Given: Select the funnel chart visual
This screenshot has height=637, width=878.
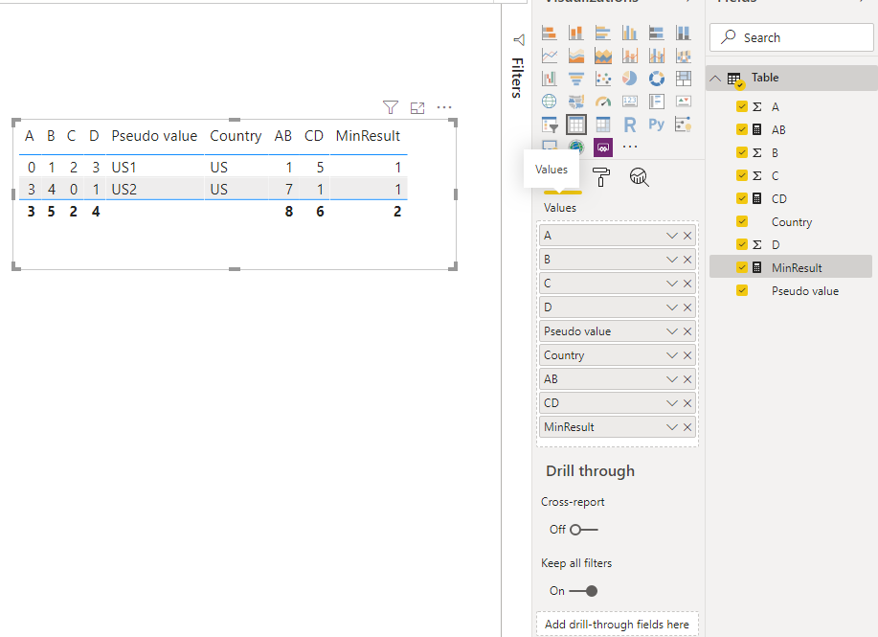Looking at the screenshot, I should pos(576,79).
